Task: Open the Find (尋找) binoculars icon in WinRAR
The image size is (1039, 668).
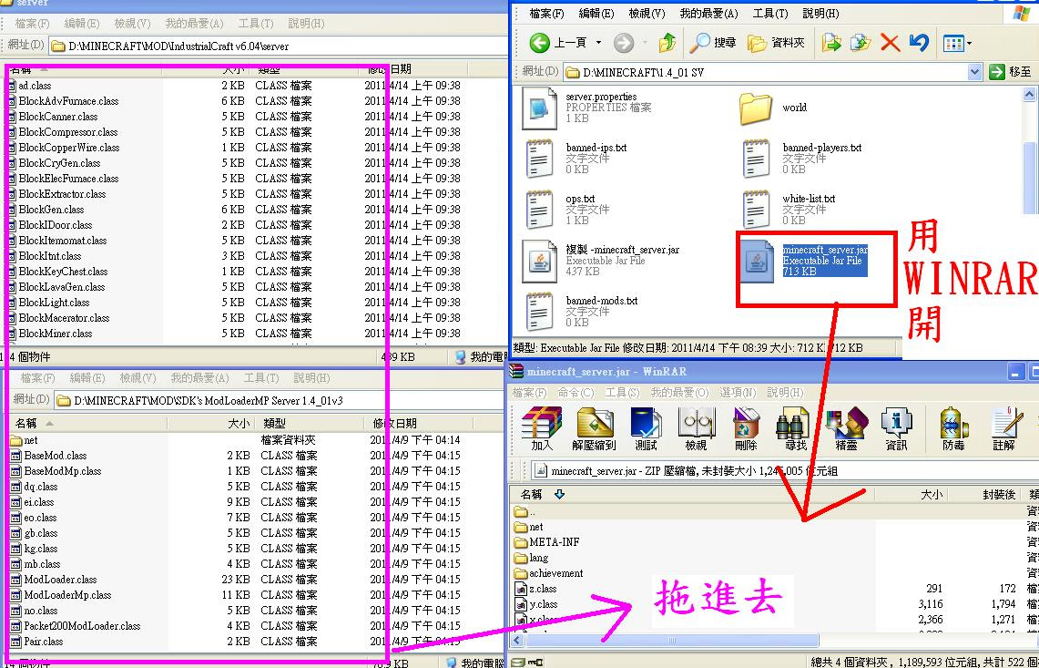Action: 794,429
